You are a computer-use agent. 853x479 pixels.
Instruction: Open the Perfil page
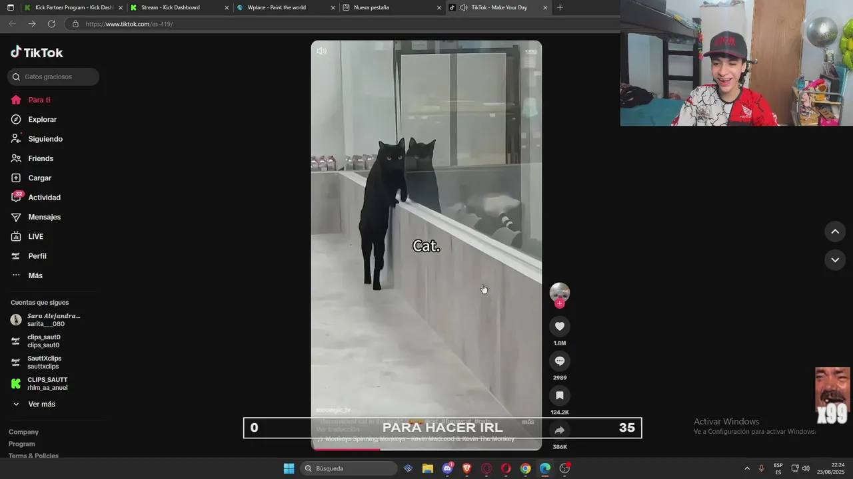pyautogui.click(x=29, y=256)
